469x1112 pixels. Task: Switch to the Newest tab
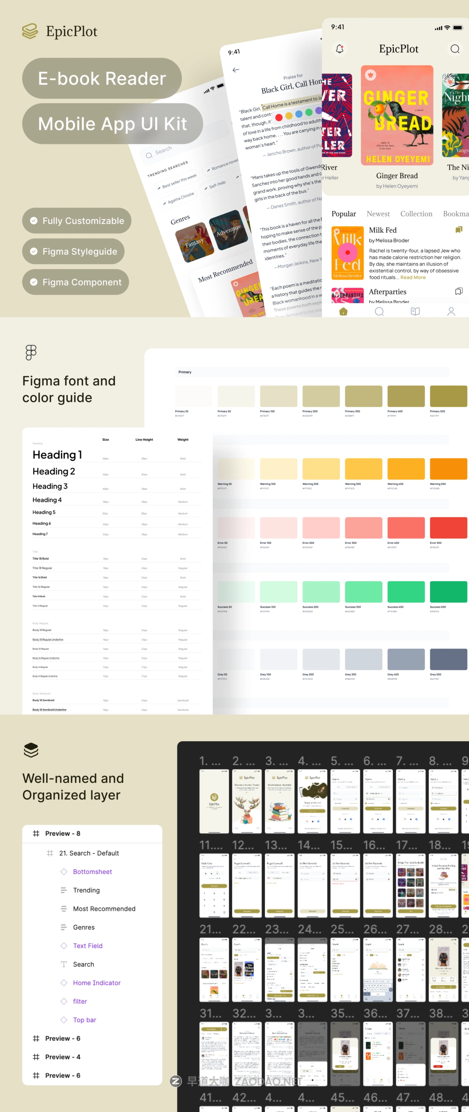pyautogui.click(x=378, y=214)
